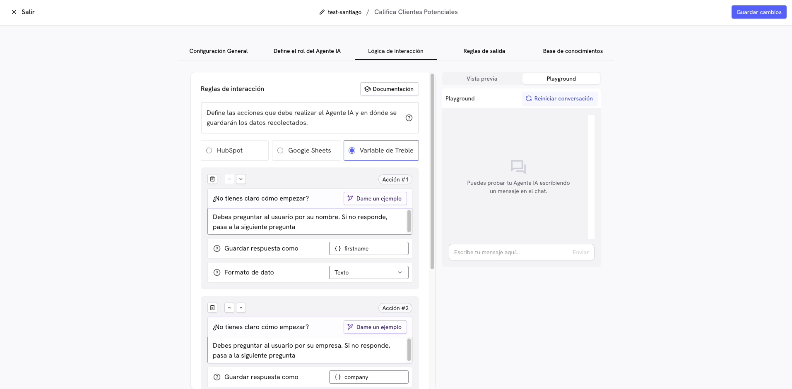Viewport: 792px width, 389px height.
Task: Click help icon for Acción #2 Guardar respuesta como
Action: point(217,377)
